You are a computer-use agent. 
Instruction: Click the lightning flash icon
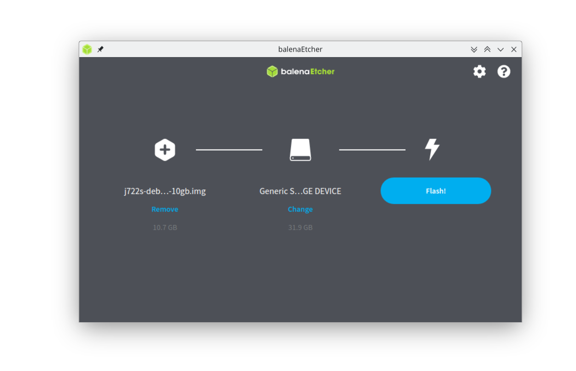(x=431, y=149)
